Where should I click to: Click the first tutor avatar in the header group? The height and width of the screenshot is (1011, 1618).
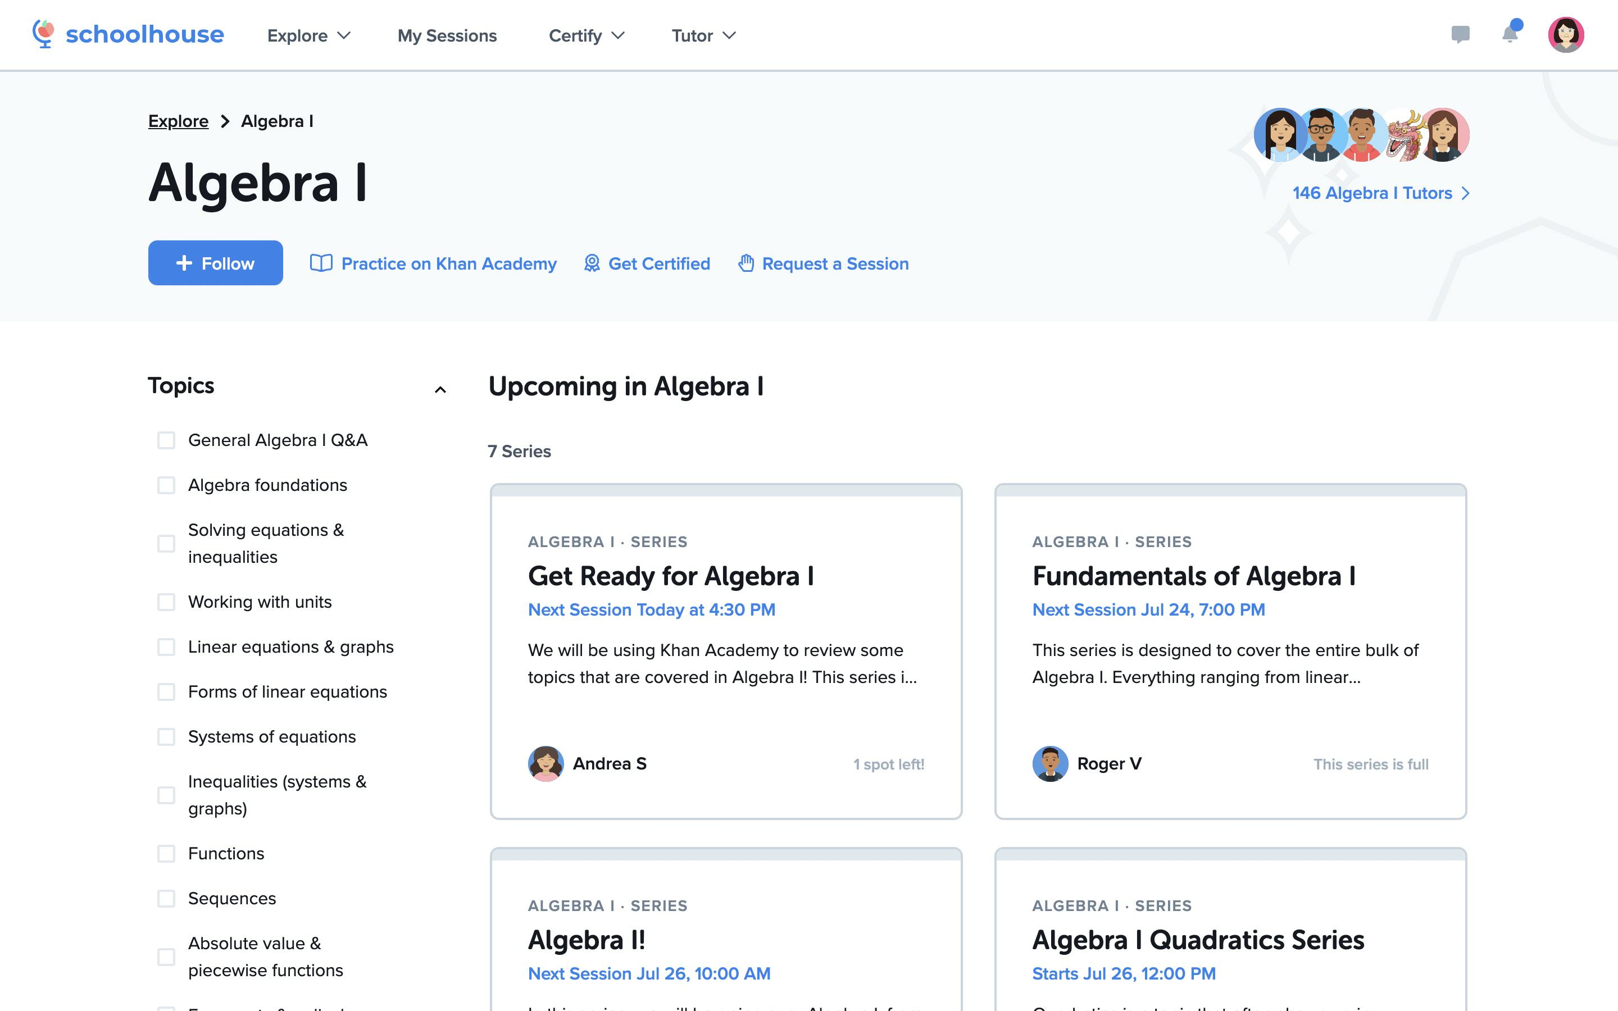coord(1280,135)
